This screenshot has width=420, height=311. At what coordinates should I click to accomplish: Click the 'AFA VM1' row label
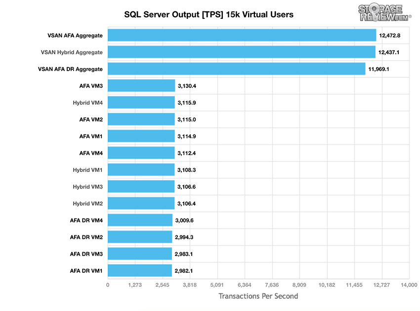click(91, 136)
